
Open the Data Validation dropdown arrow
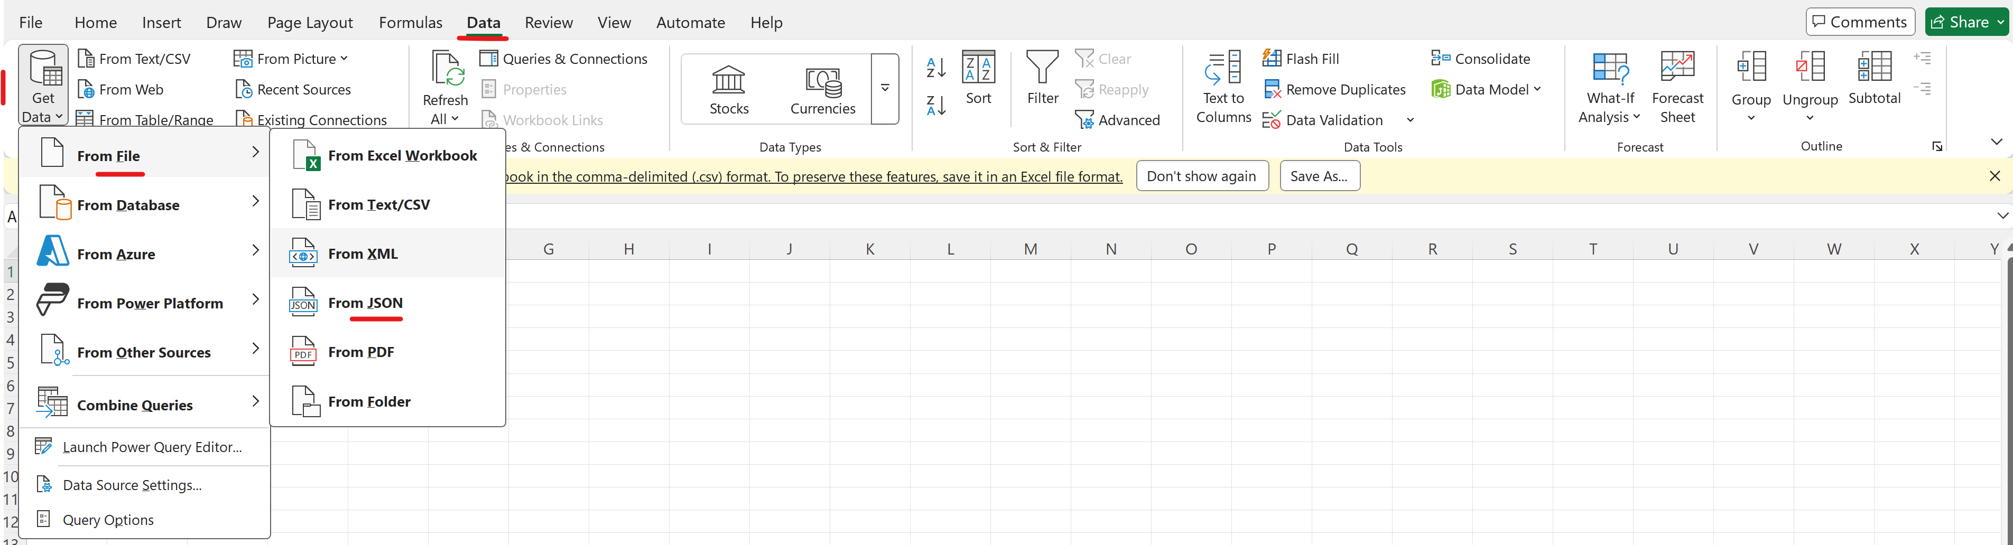tap(1409, 120)
